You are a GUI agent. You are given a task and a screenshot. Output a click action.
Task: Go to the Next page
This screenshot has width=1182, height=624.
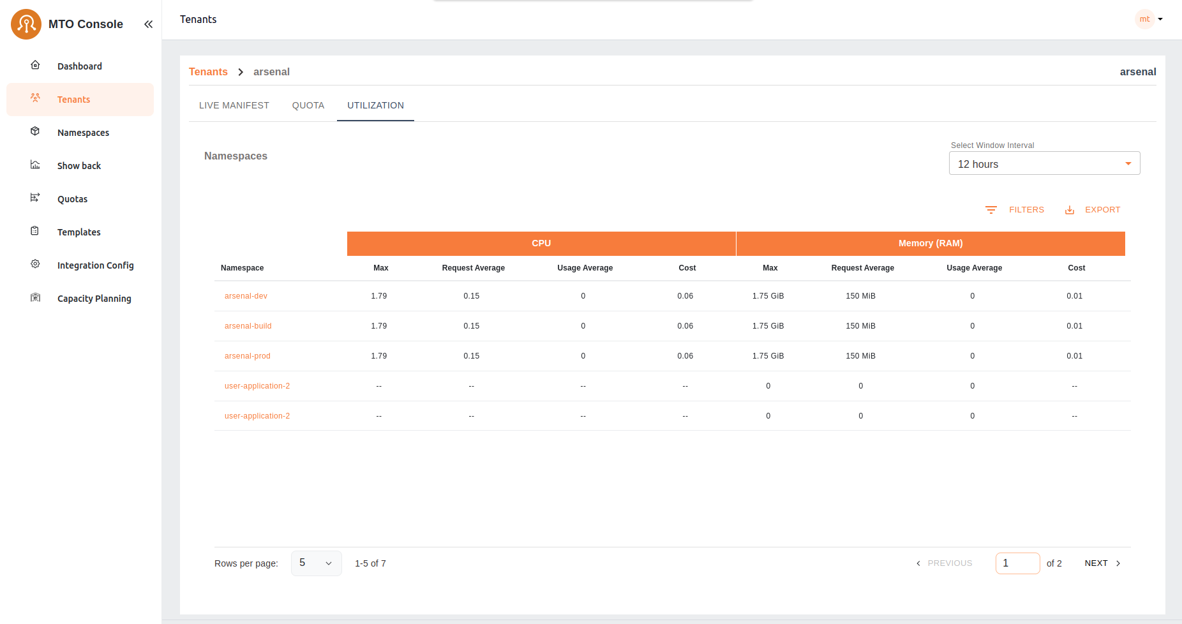pos(1102,563)
